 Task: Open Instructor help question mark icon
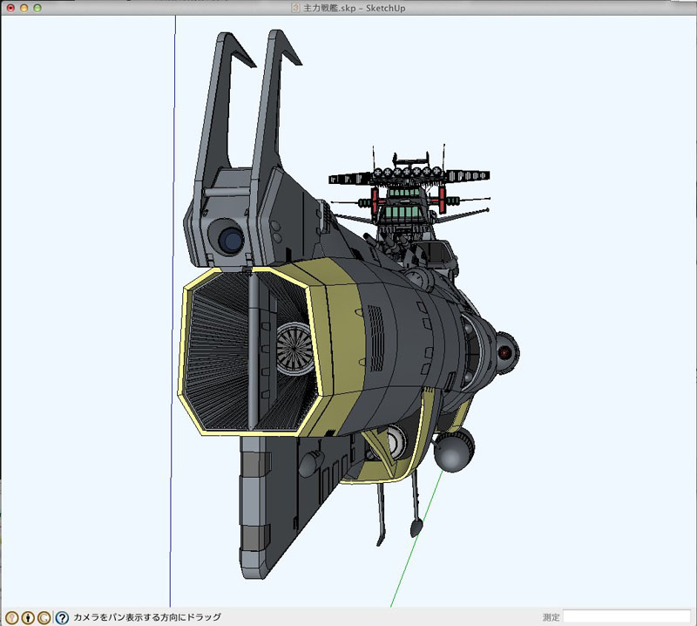(62, 617)
